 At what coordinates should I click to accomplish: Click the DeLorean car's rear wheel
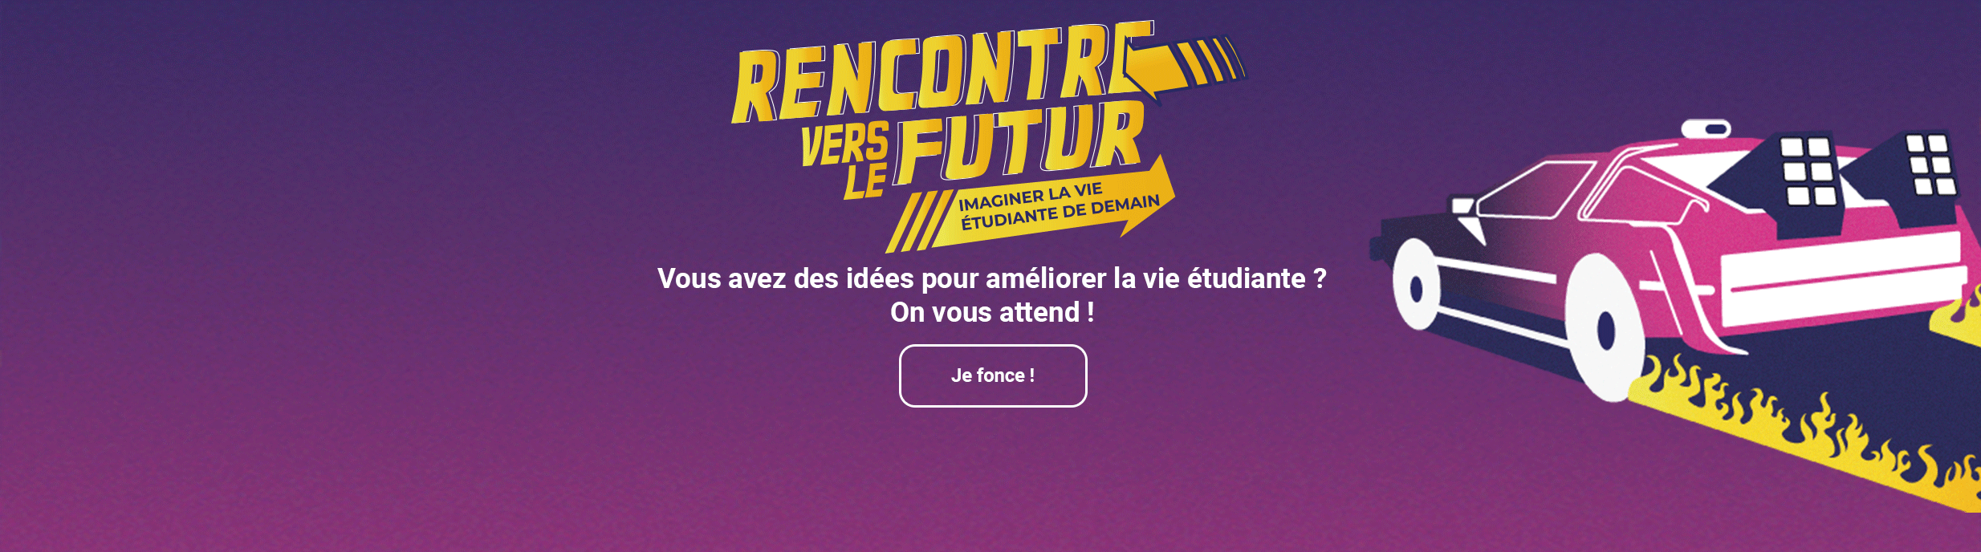point(1604,328)
